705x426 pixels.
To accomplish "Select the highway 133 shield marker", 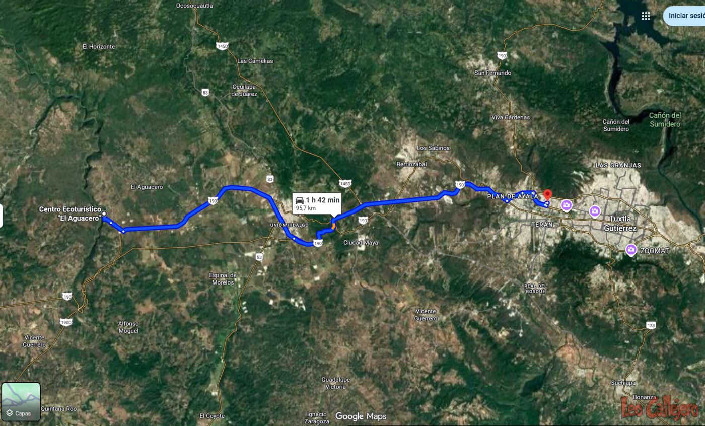I will [x=651, y=326].
